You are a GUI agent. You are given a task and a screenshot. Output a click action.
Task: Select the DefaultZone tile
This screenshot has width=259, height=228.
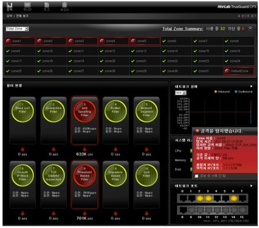click(239, 71)
